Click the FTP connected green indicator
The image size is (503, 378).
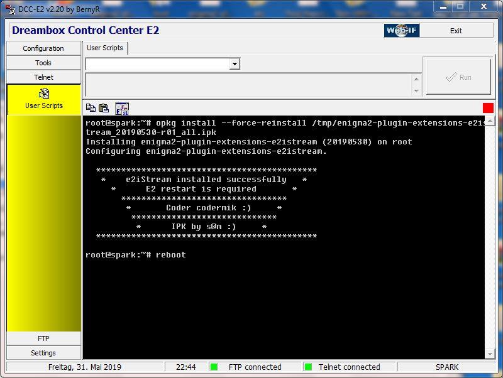point(214,367)
